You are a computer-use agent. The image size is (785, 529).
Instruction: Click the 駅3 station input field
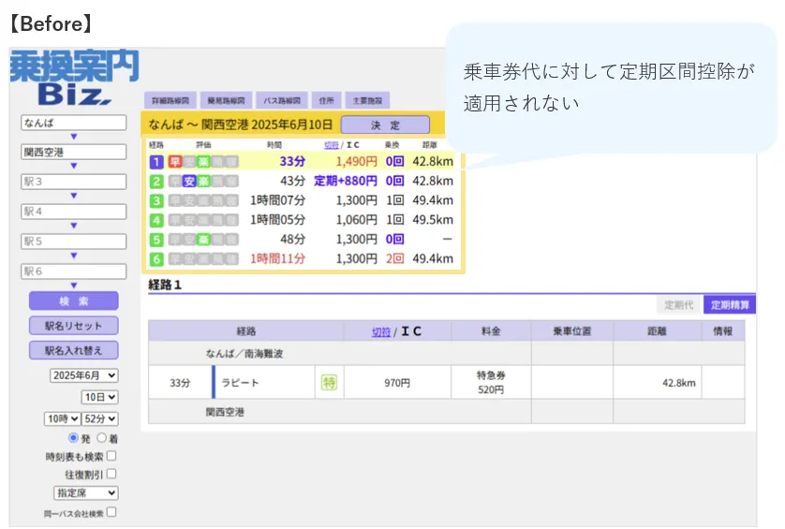click(x=73, y=181)
